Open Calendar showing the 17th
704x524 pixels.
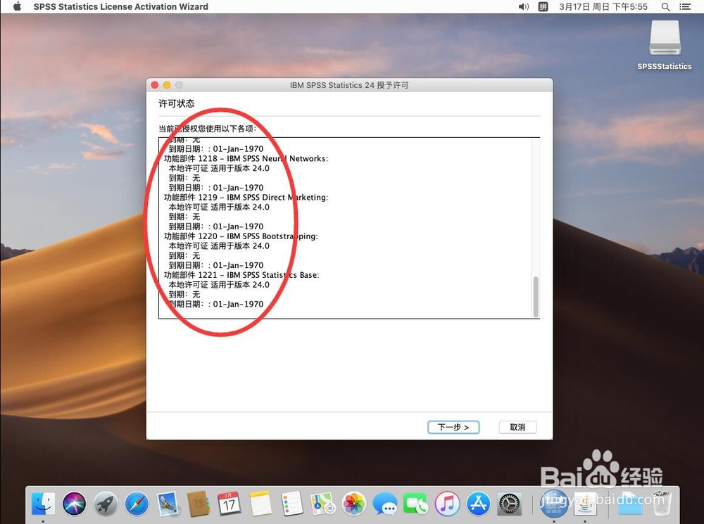230,504
